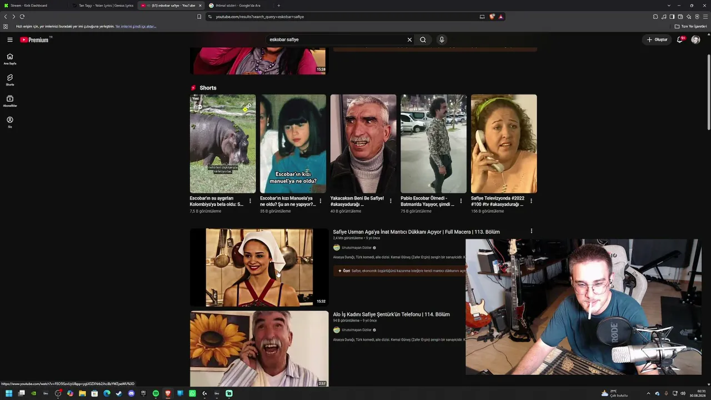Play the hippo Escobar Short

(x=223, y=144)
